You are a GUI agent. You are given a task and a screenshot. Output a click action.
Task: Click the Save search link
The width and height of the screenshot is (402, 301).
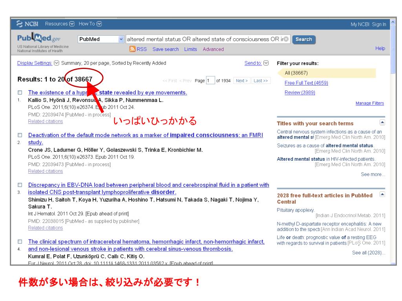[166, 49]
